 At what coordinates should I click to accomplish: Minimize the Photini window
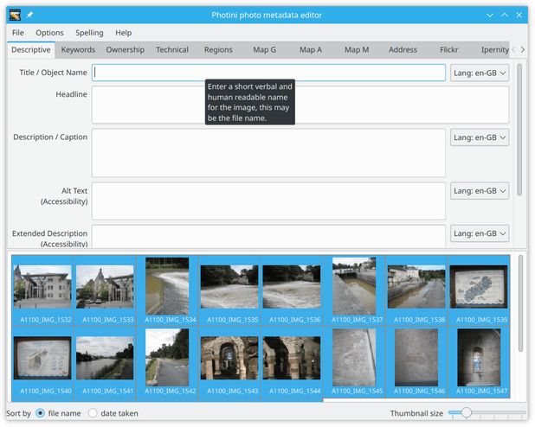490,15
